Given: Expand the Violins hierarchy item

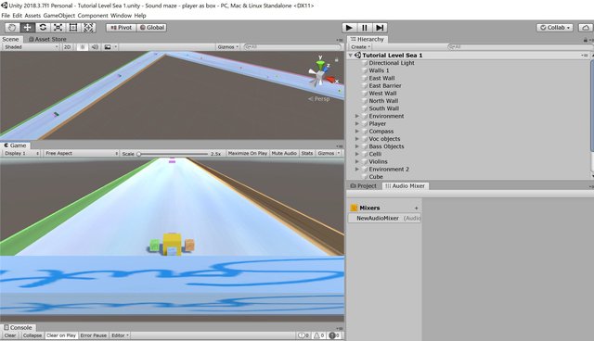Looking at the screenshot, I should coord(356,161).
